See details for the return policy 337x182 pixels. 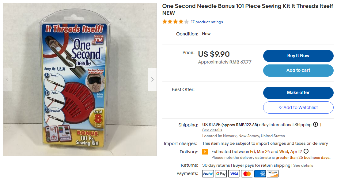click(x=303, y=165)
